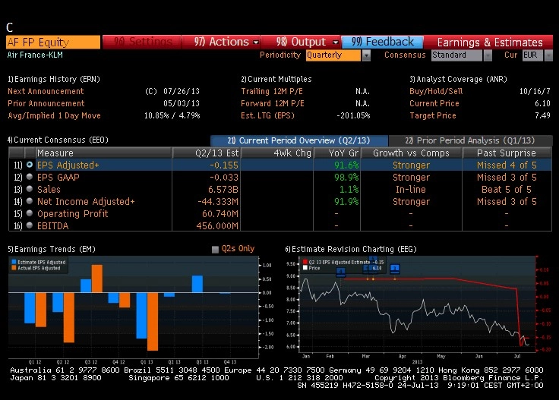Open the Cur EUR currency dropdown arrow
This screenshot has height=400, width=559.
(548, 55)
